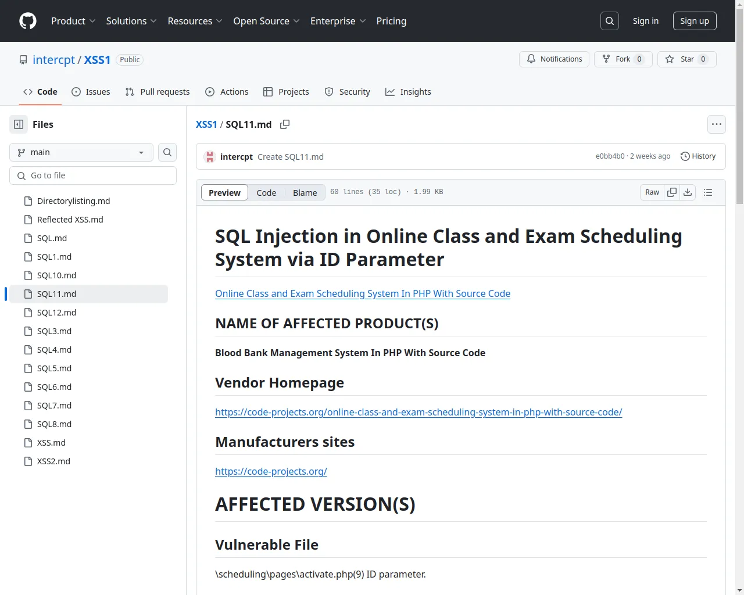Click the Notifications bell button

(554, 59)
